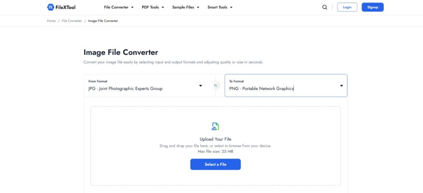Open the File Converter breadcrumb link

click(x=72, y=21)
